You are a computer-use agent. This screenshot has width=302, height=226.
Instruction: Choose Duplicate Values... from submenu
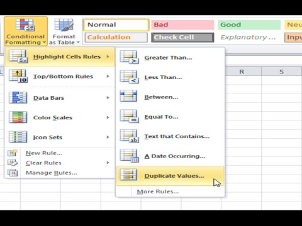(x=170, y=176)
